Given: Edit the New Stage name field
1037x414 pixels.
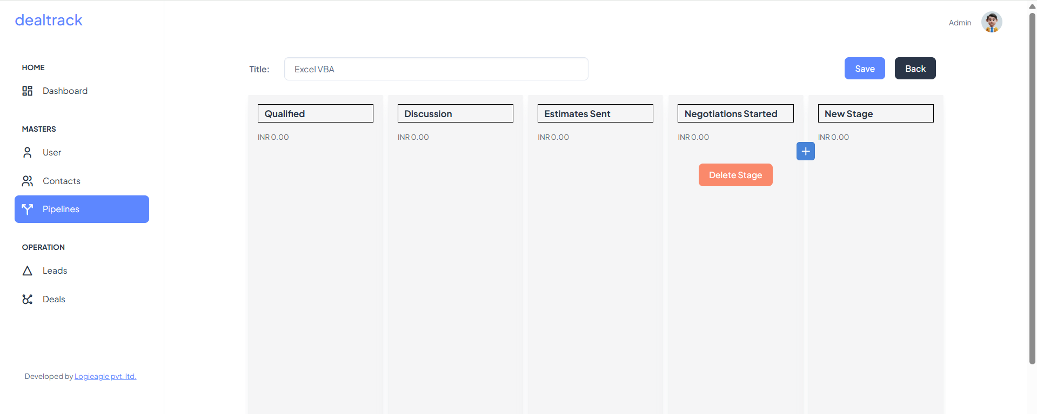Looking at the screenshot, I should [875, 113].
